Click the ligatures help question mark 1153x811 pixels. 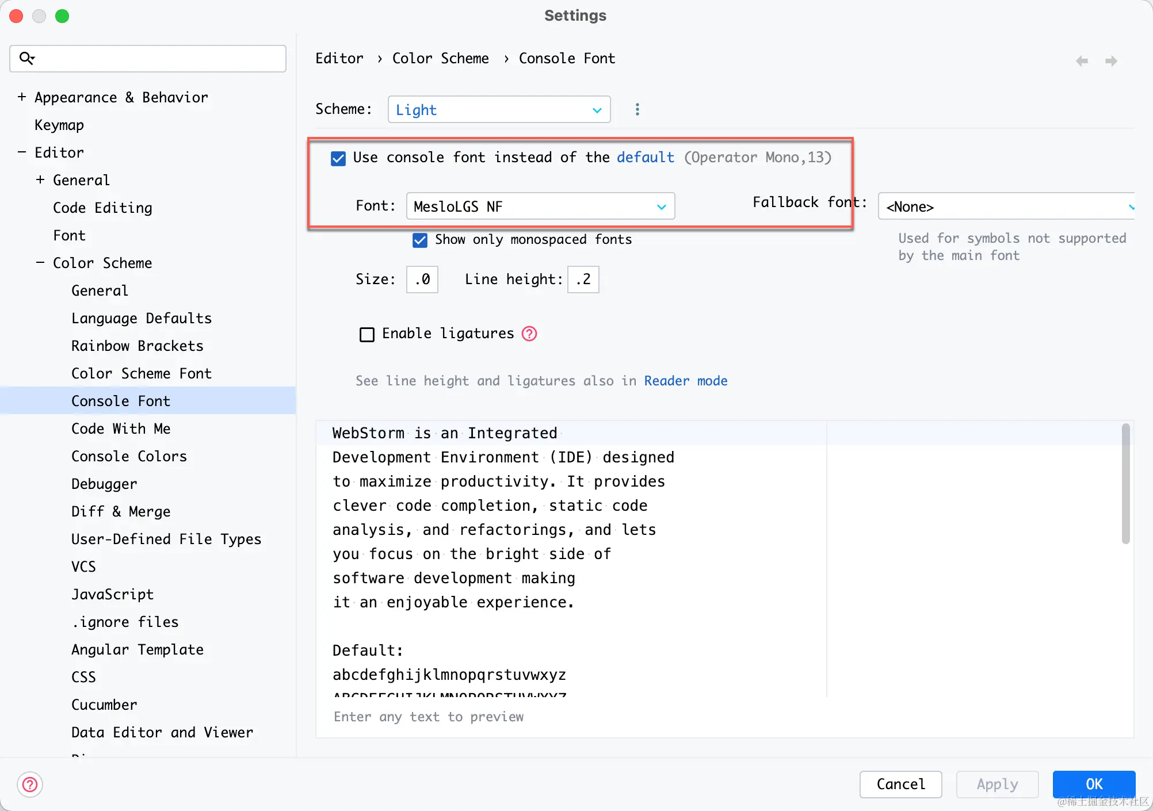(x=529, y=334)
